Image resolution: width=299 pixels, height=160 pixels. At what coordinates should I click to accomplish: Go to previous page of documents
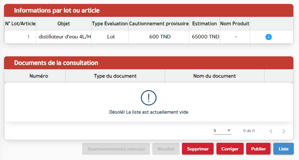click(x=271, y=131)
